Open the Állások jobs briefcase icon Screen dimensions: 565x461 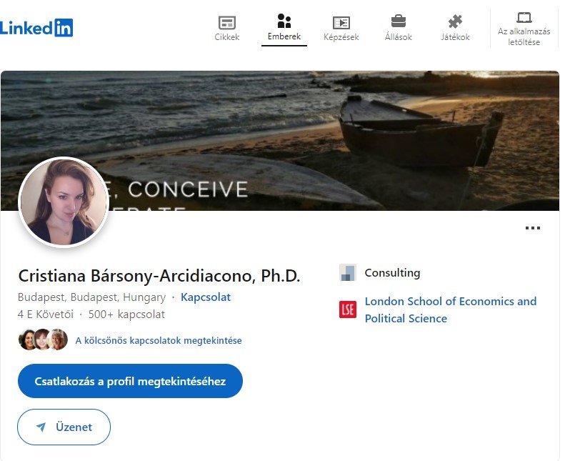[398, 21]
